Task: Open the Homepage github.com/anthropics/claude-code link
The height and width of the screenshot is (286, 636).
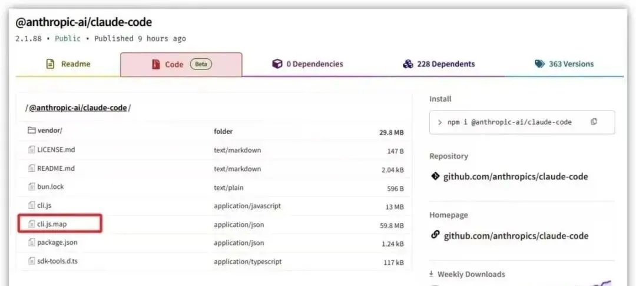Action: [516, 236]
